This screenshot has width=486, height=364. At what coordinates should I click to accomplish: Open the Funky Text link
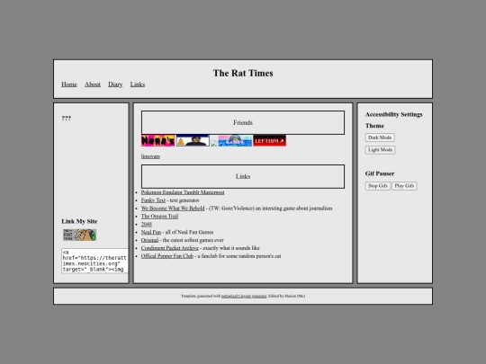[x=153, y=200]
